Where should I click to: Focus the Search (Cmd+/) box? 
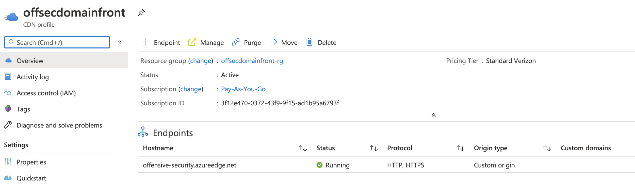[57, 42]
